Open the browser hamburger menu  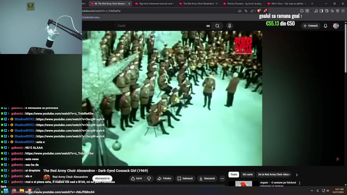[x=343, y=11]
